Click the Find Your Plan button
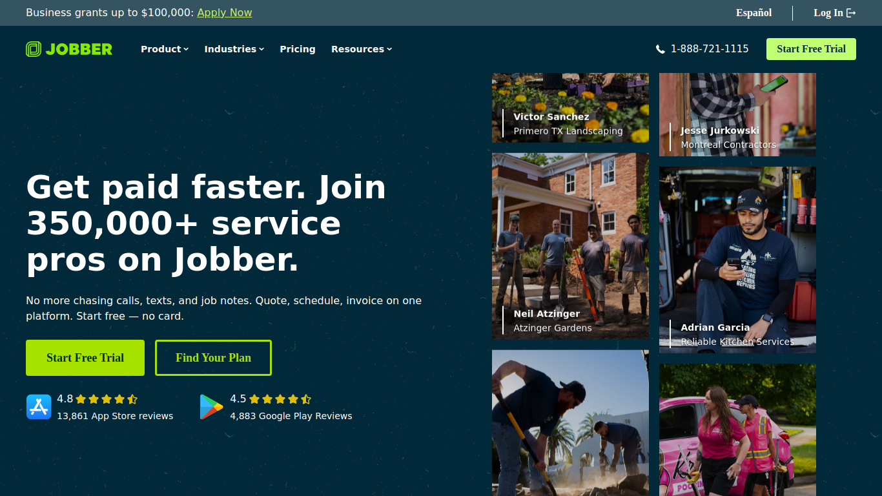Viewport: 882px width, 496px height. 213,358
